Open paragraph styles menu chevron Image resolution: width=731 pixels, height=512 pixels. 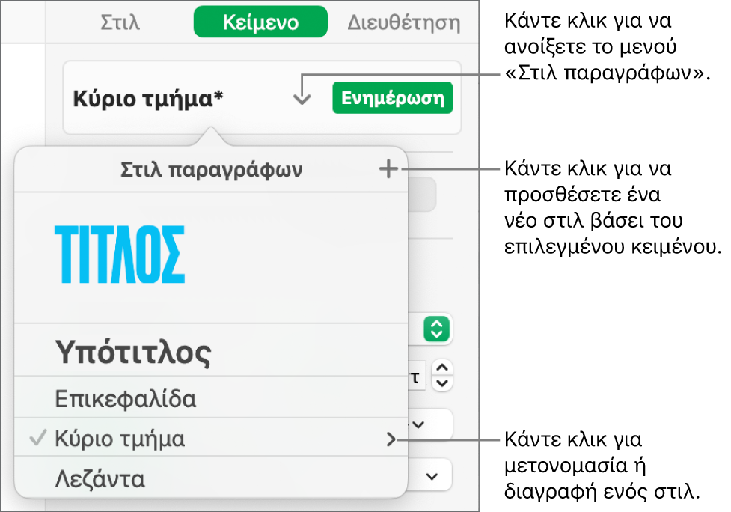[x=302, y=99]
